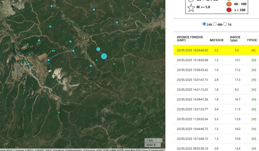The height and width of the screenshot is (151, 259).
Task: Choose the 7d time range option
Action: click(x=225, y=24)
